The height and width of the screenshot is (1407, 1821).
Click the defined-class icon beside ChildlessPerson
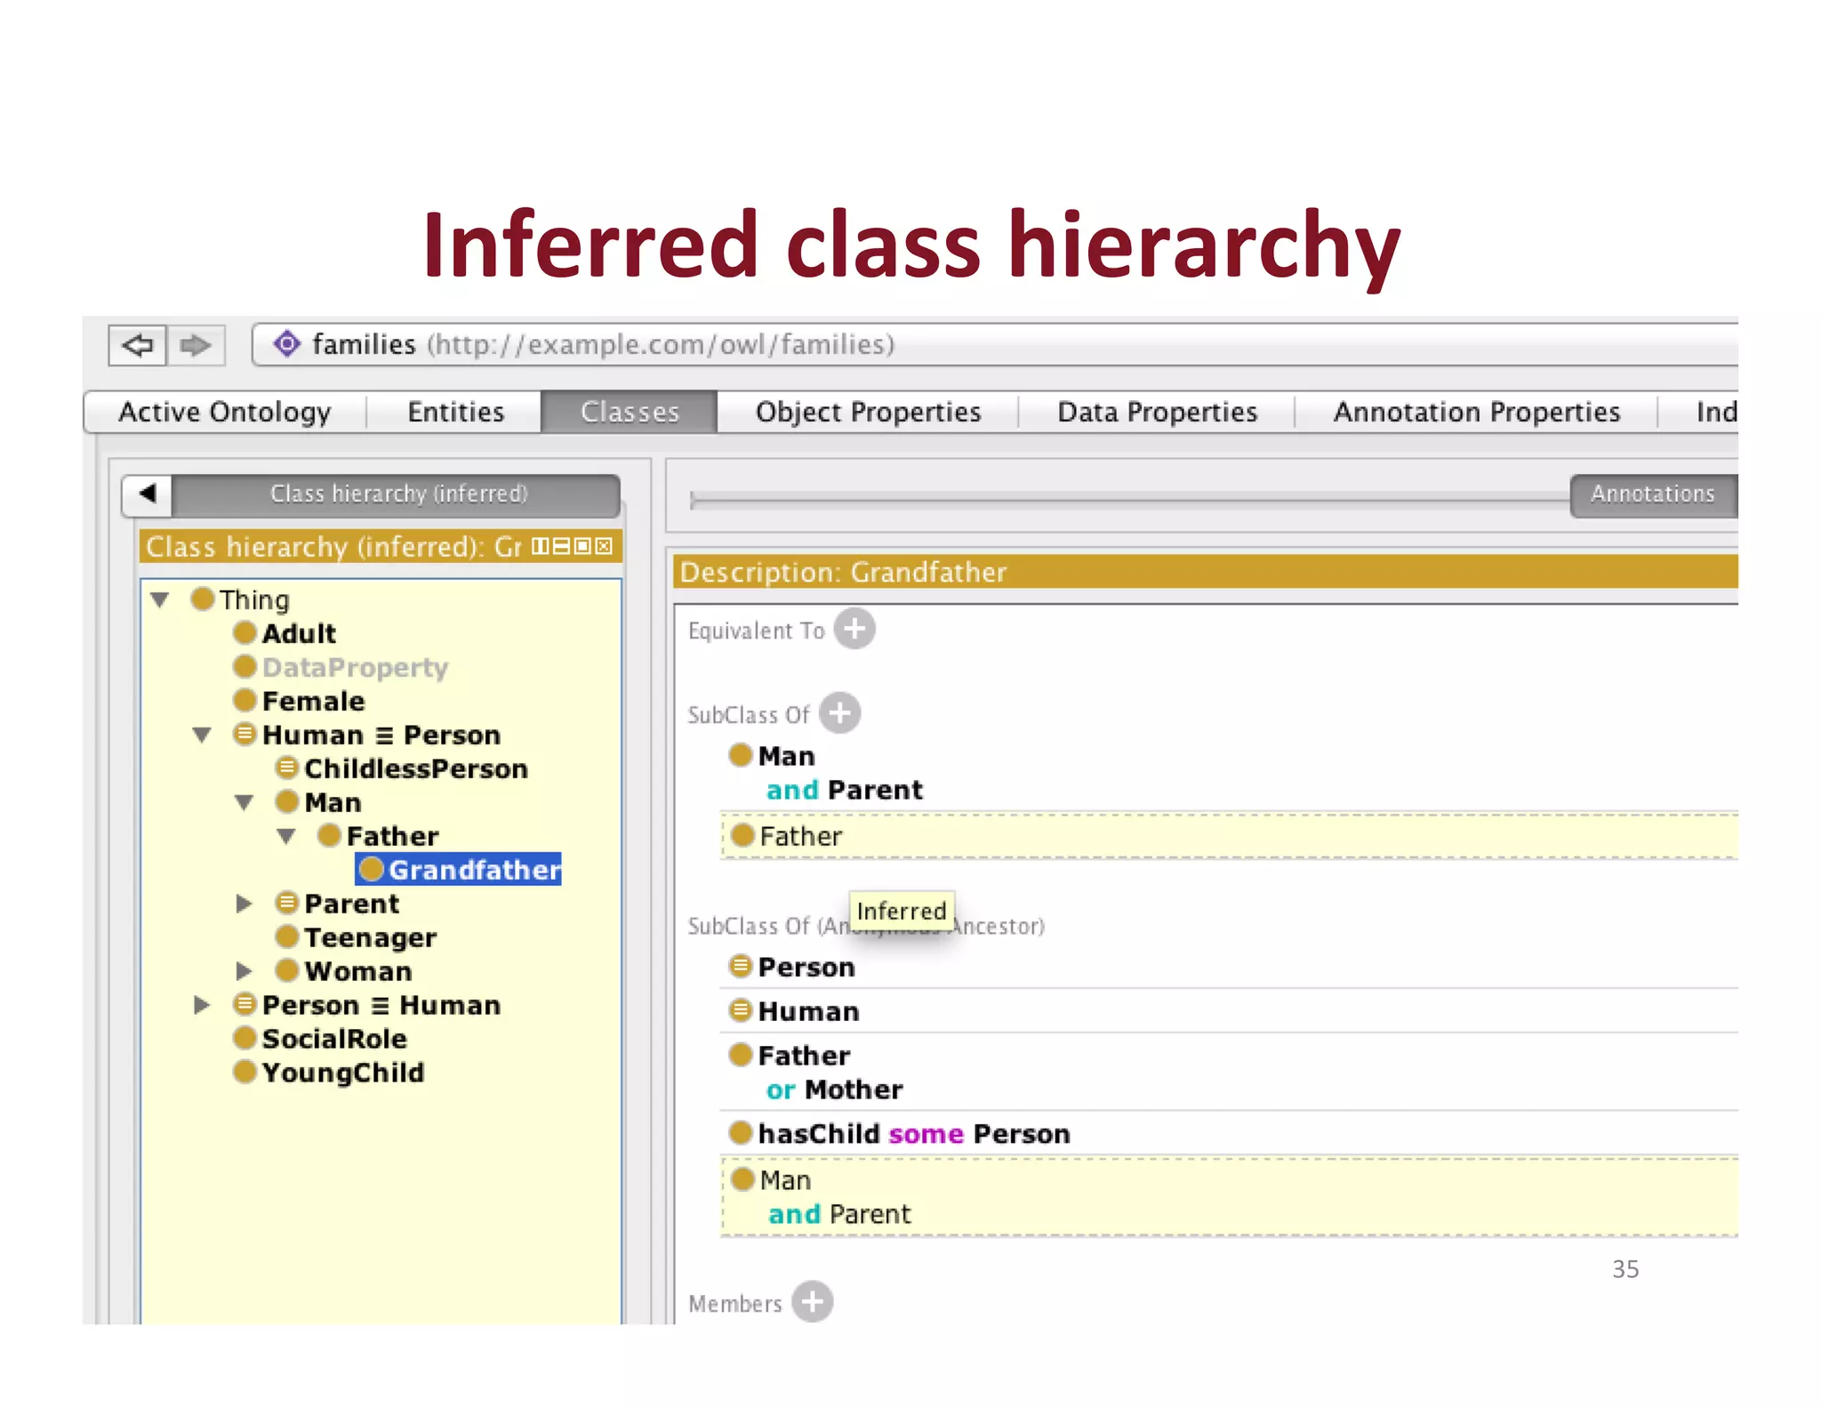(286, 768)
